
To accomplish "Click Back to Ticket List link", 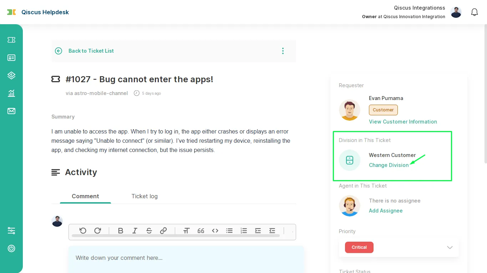I will 91,51.
